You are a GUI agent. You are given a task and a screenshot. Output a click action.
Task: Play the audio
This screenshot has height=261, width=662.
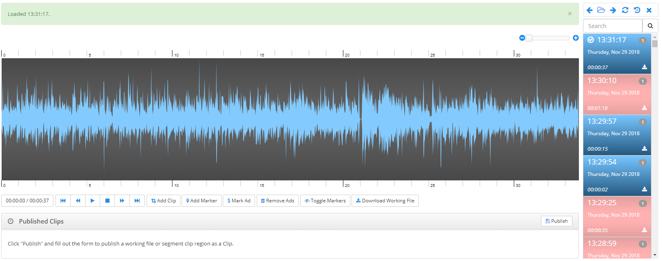(92, 201)
